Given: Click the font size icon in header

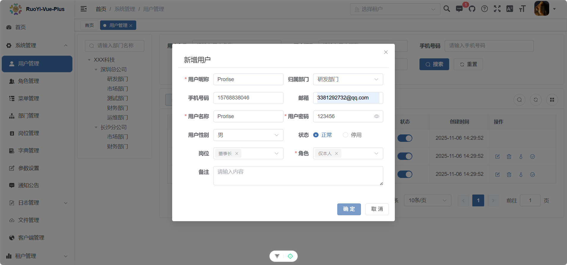Looking at the screenshot, I should (x=522, y=9).
